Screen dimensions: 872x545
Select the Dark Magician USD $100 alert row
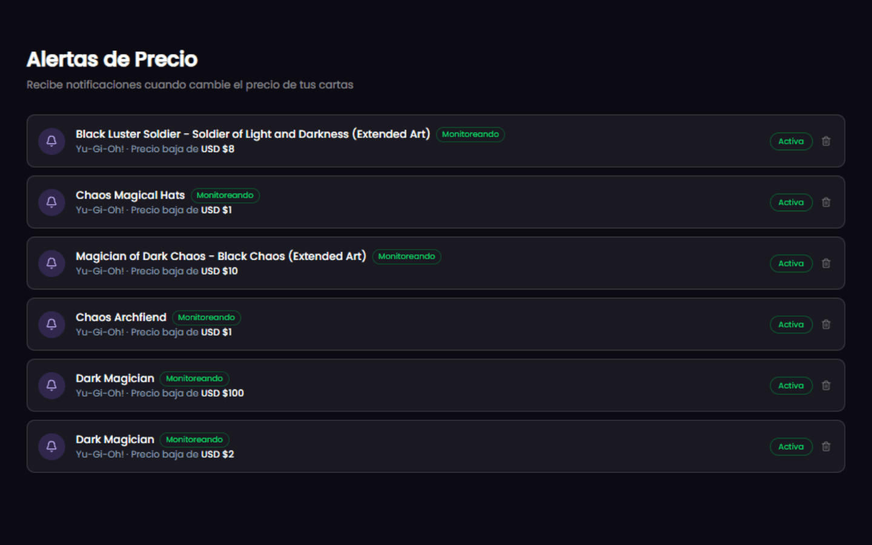[436, 386]
